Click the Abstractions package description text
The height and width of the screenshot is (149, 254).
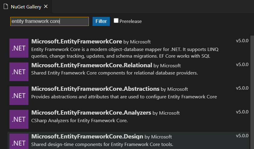[x=124, y=97]
